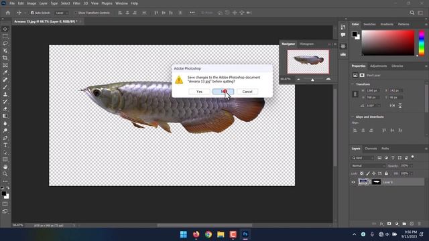The width and height of the screenshot is (429, 241).
Task: Open the Opacity dropdown in Layers panel
Action: 411,166
